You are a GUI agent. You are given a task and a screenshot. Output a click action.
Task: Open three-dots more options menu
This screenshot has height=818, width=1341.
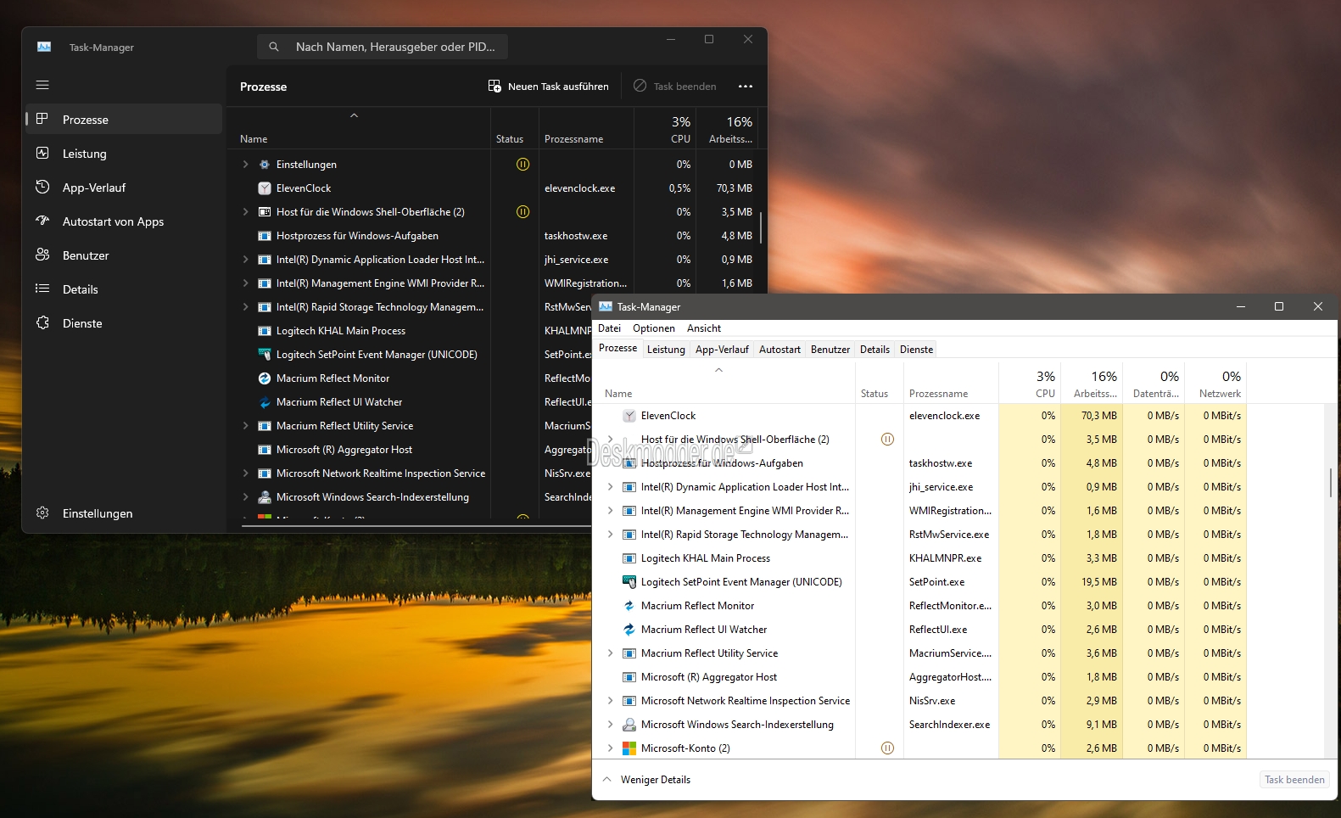[746, 86]
